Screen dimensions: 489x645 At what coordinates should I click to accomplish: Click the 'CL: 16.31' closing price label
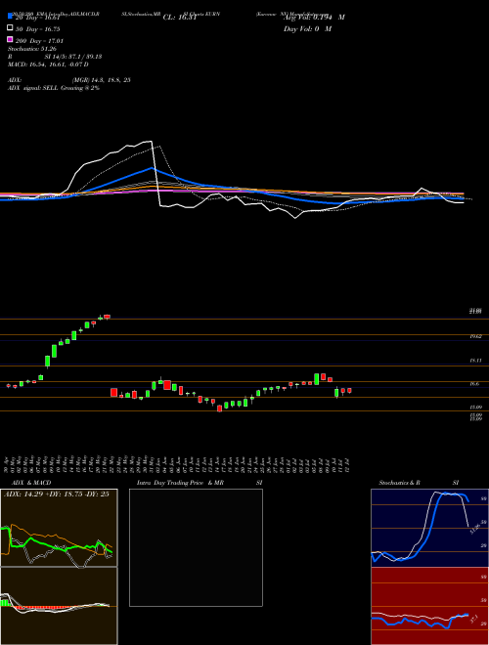pos(180,18)
